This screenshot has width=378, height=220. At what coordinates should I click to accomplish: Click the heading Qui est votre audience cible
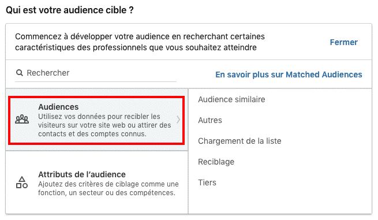(x=70, y=10)
